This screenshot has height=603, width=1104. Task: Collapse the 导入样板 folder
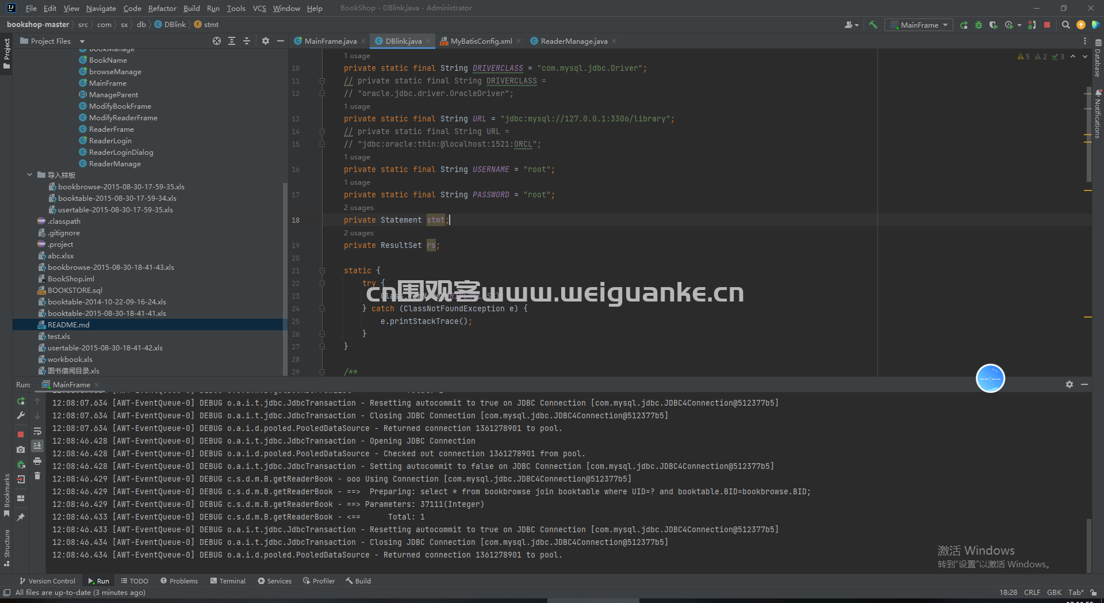[x=29, y=175]
